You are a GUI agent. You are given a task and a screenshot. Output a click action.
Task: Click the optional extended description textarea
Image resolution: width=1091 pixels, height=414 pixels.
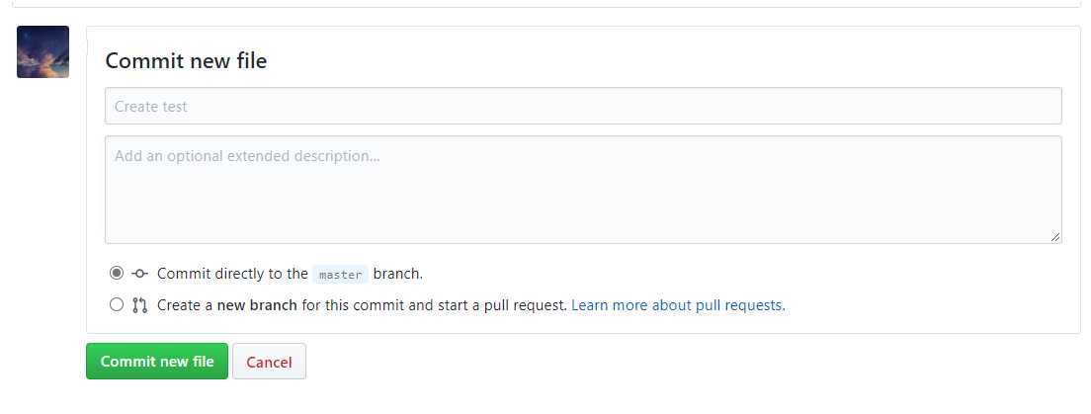coord(583,190)
